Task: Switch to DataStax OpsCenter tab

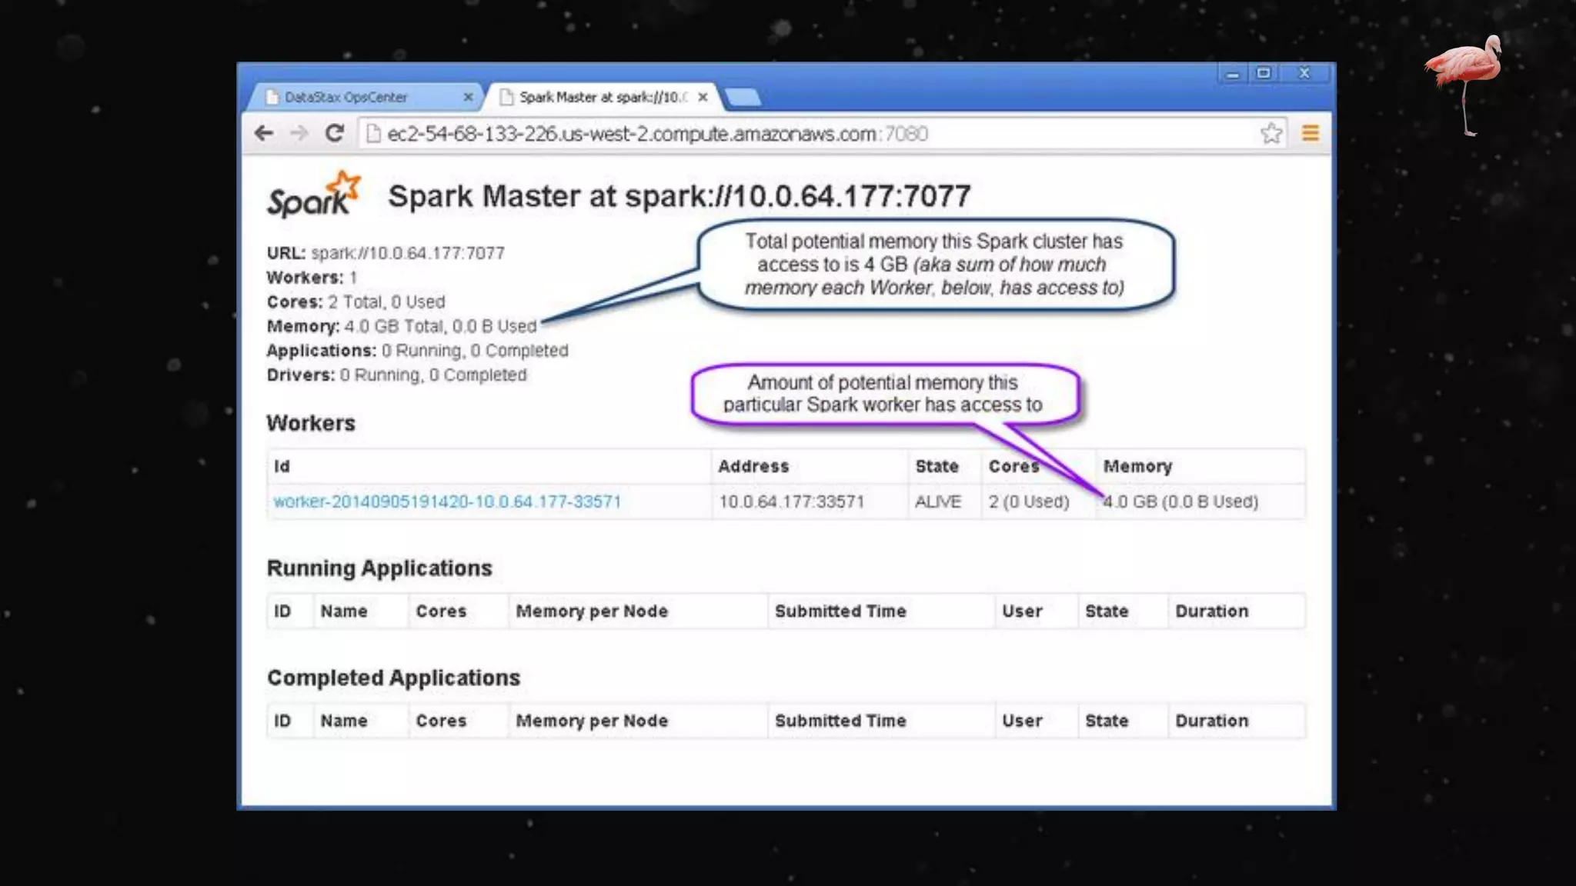Action: pos(346,97)
